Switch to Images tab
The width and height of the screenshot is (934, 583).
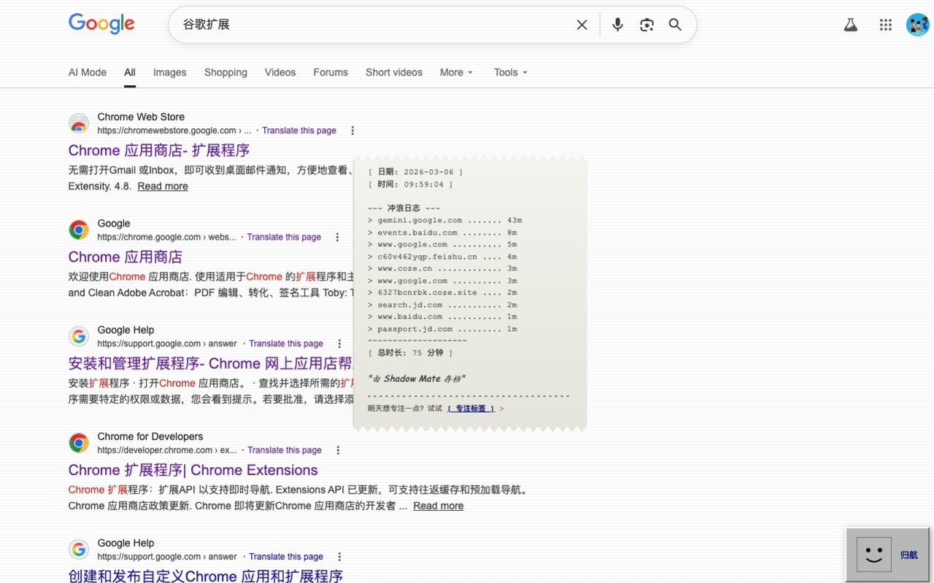click(169, 72)
